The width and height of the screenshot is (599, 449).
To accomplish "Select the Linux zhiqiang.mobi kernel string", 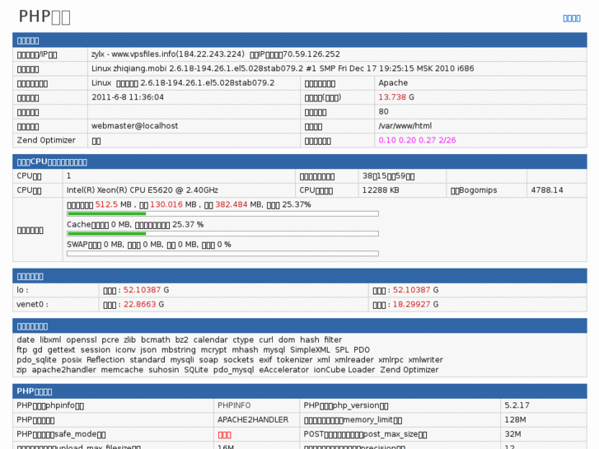I will pos(283,68).
